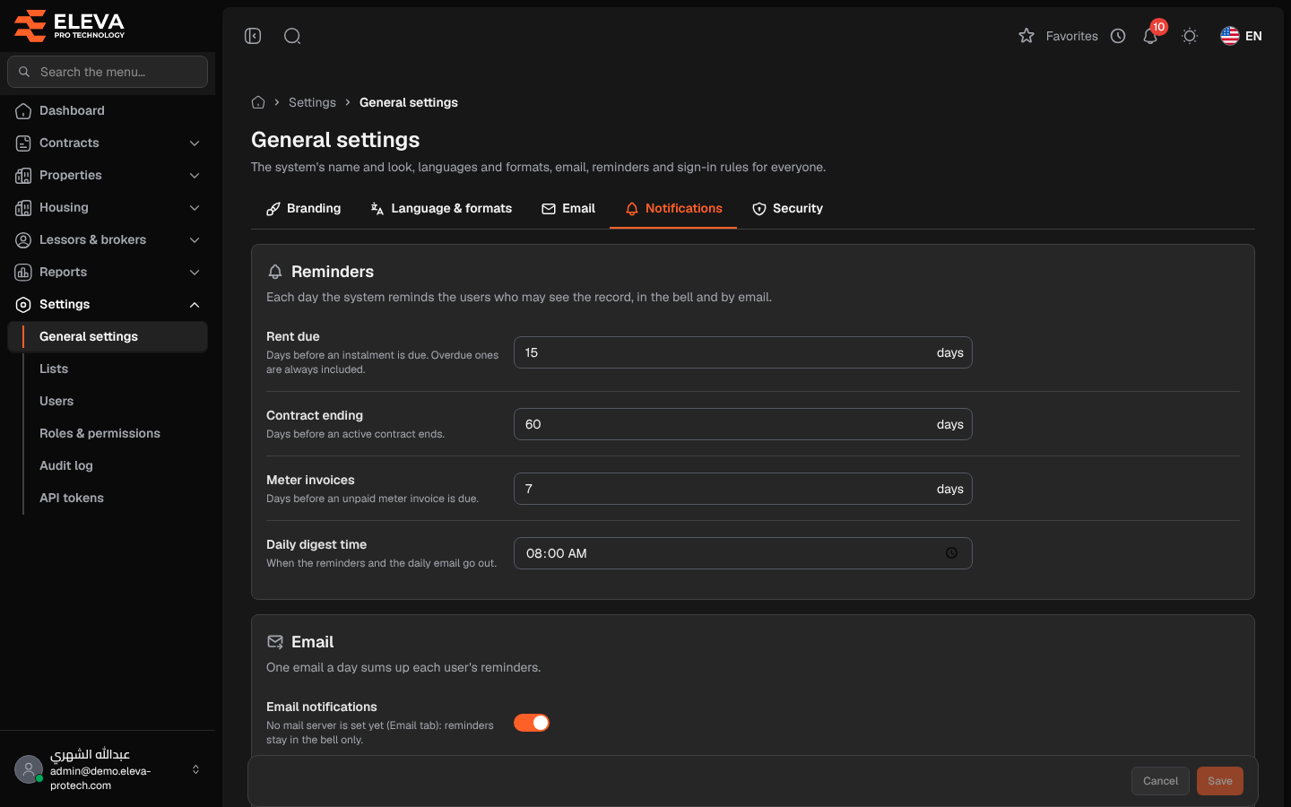Image resolution: width=1291 pixels, height=807 pixels.
Task: Open the notifications bell with 10 badge
Action: [1151, 35]
